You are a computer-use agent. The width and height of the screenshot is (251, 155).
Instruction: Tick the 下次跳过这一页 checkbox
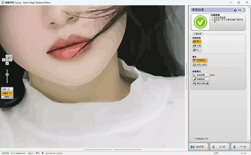(x=192, y=139)
